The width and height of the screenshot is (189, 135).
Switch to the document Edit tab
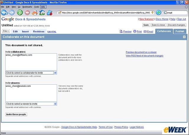15,31
